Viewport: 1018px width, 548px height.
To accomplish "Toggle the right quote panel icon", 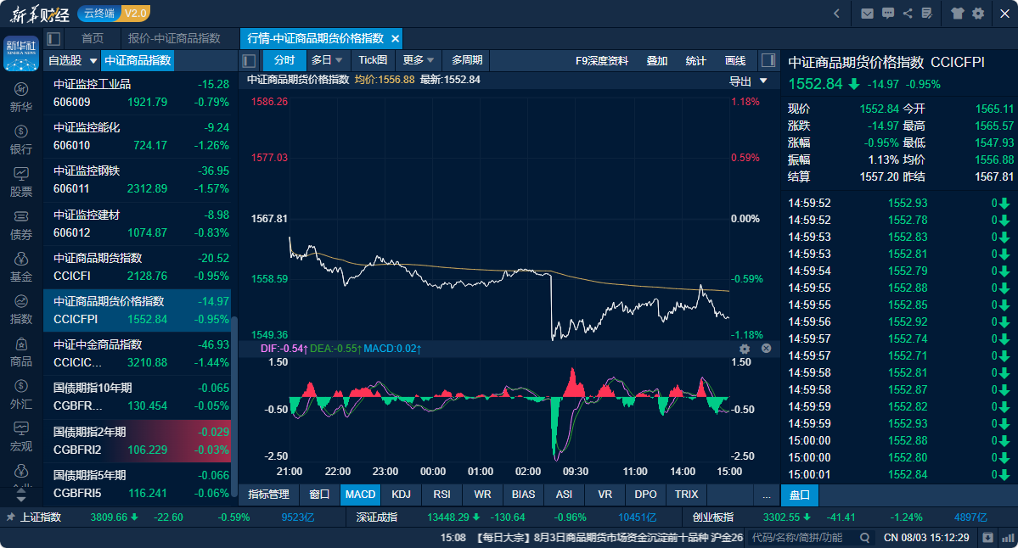I will [768, 60].
